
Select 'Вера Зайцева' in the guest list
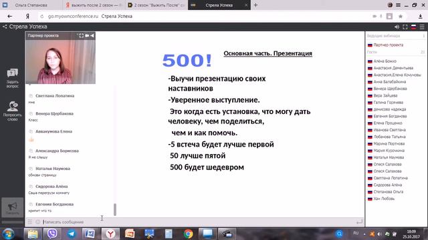click(385, 95)
